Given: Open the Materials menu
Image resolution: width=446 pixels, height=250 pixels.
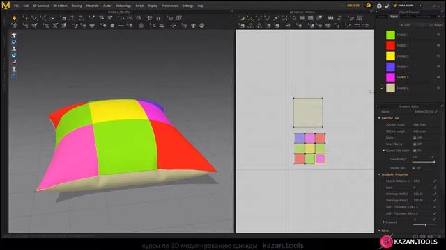Looking at the screenshot, I should (93, 6).
